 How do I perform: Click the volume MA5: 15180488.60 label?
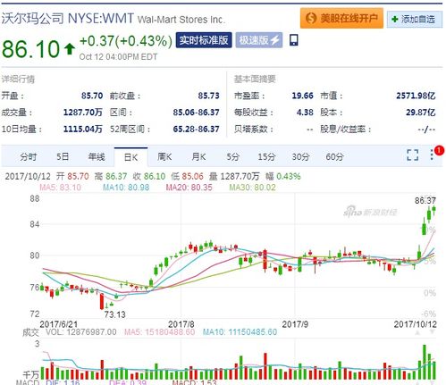(160, 332)
